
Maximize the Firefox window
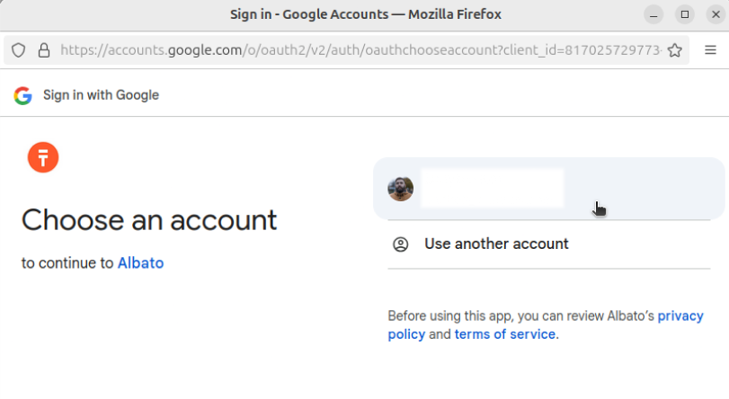pyautogui.click(x=685, y=14)
